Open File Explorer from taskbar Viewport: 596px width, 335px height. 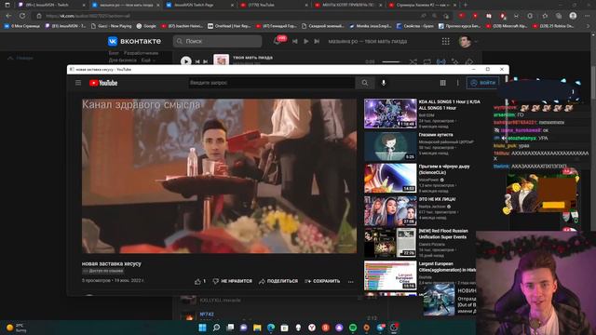257,328
